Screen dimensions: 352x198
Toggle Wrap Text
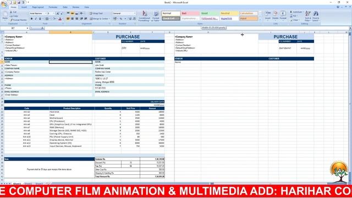point(96,13)
